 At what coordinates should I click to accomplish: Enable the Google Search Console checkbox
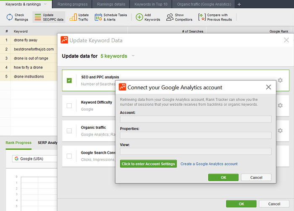pos(69,156)
